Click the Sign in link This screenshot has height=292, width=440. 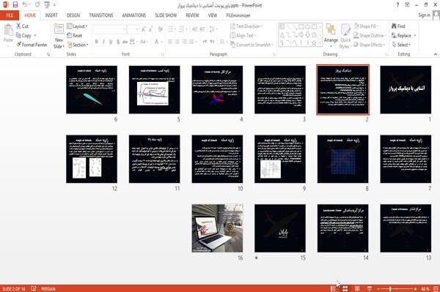tap(424, 15)
